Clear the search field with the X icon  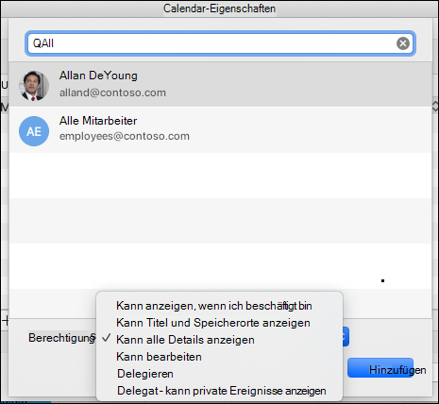(403, 43)
